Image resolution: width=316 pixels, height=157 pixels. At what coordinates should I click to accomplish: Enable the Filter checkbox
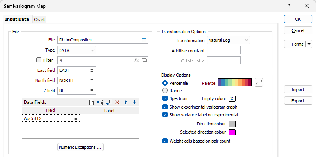point(39,60)
